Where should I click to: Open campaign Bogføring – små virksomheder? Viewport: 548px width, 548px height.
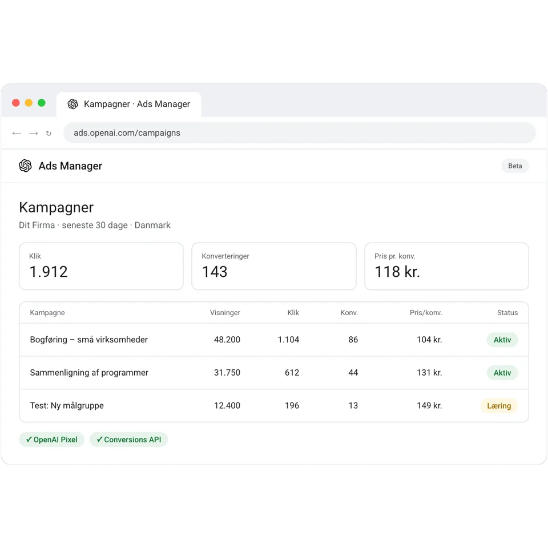tap(89, 340)
